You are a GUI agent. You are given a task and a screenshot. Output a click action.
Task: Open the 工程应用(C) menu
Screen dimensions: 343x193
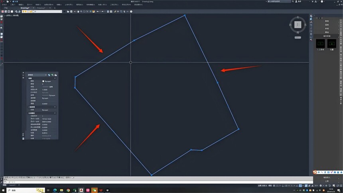coord(114,5)
